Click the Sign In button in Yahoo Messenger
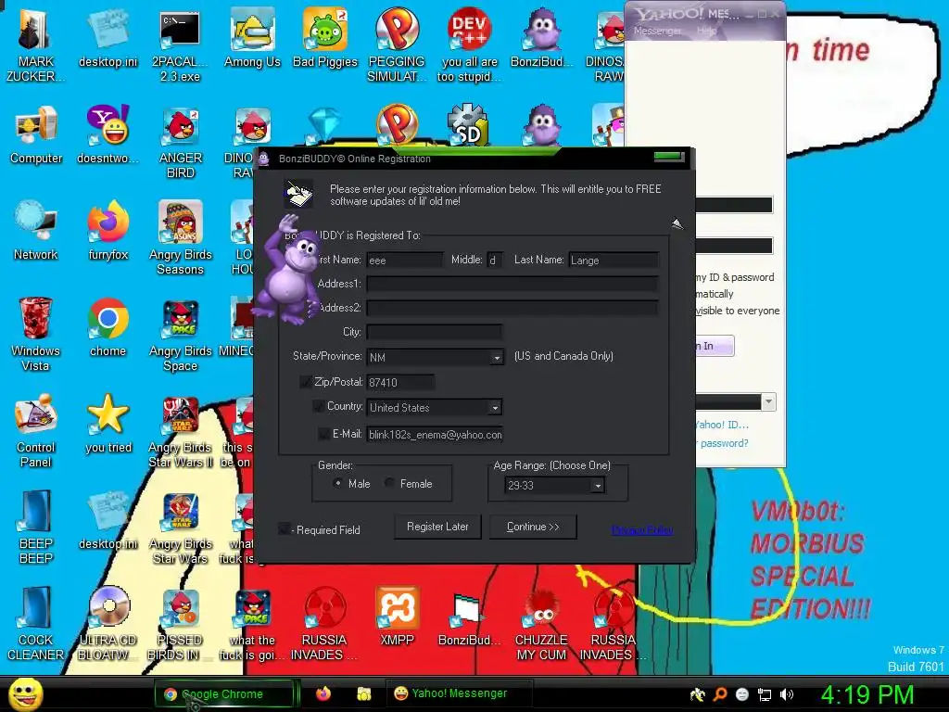 point(715,346)
